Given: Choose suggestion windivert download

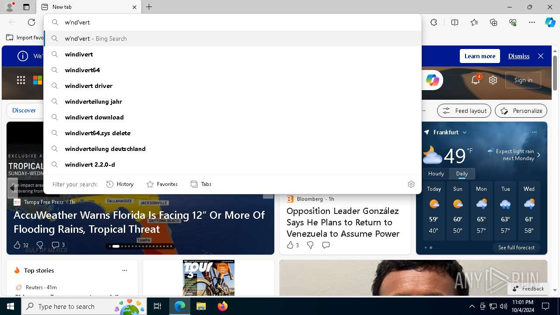Looking at the screenshot, I should pos(232,117).
